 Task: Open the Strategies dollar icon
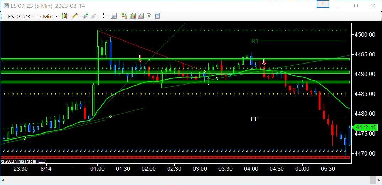149,16
